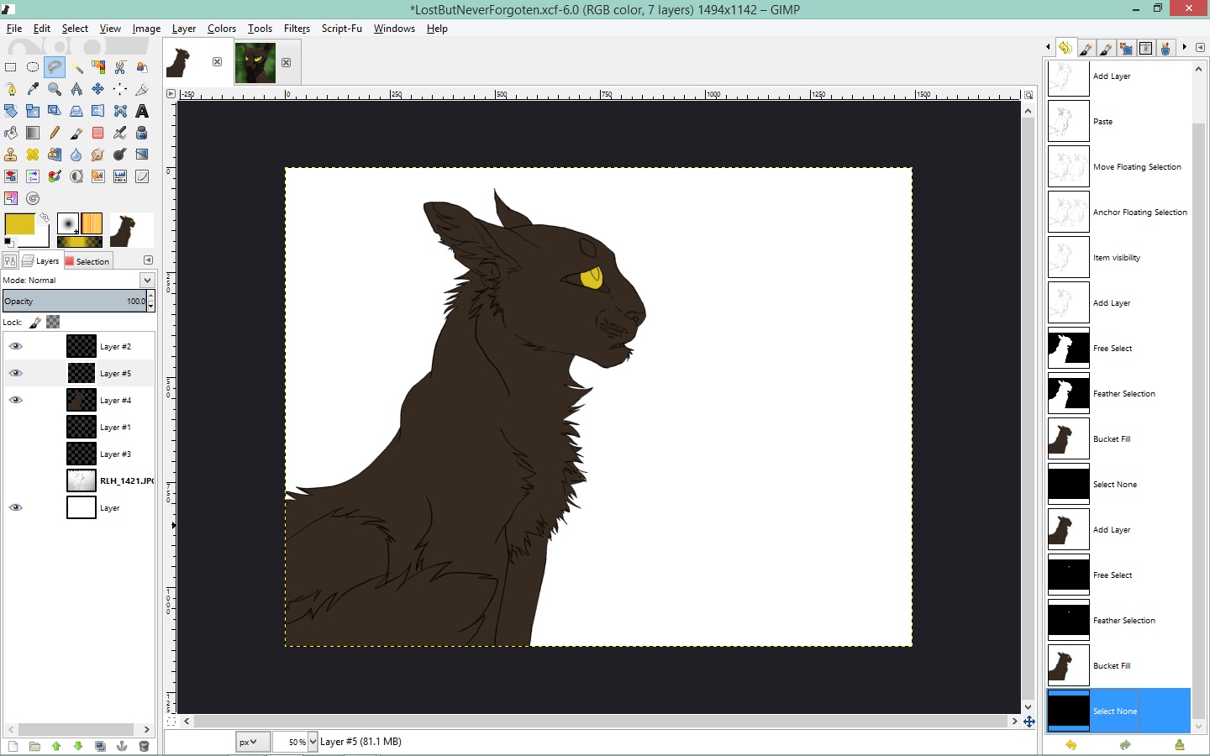This screenshot has width=1210, height=756.
Task: Select the Free Select lasso tool
Action: (x=55, y=67)
